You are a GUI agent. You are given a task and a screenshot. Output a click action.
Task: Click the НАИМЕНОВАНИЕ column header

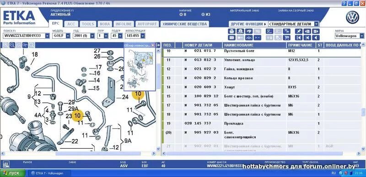[x=254, y=45]
